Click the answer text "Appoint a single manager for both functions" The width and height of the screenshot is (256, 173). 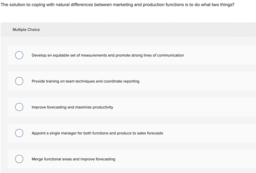click(74, 133)
